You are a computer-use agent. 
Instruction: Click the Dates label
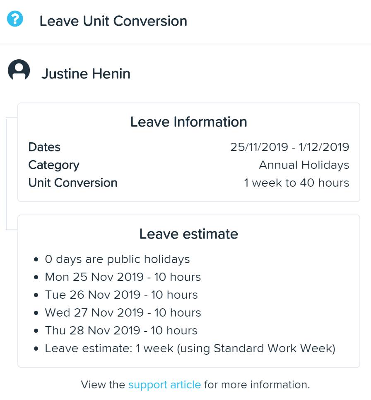click(x=44, y=147)
